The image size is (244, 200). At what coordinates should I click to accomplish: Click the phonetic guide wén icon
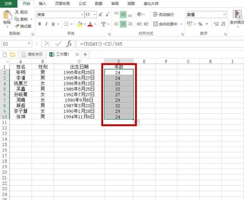click(x=103, y=24)
